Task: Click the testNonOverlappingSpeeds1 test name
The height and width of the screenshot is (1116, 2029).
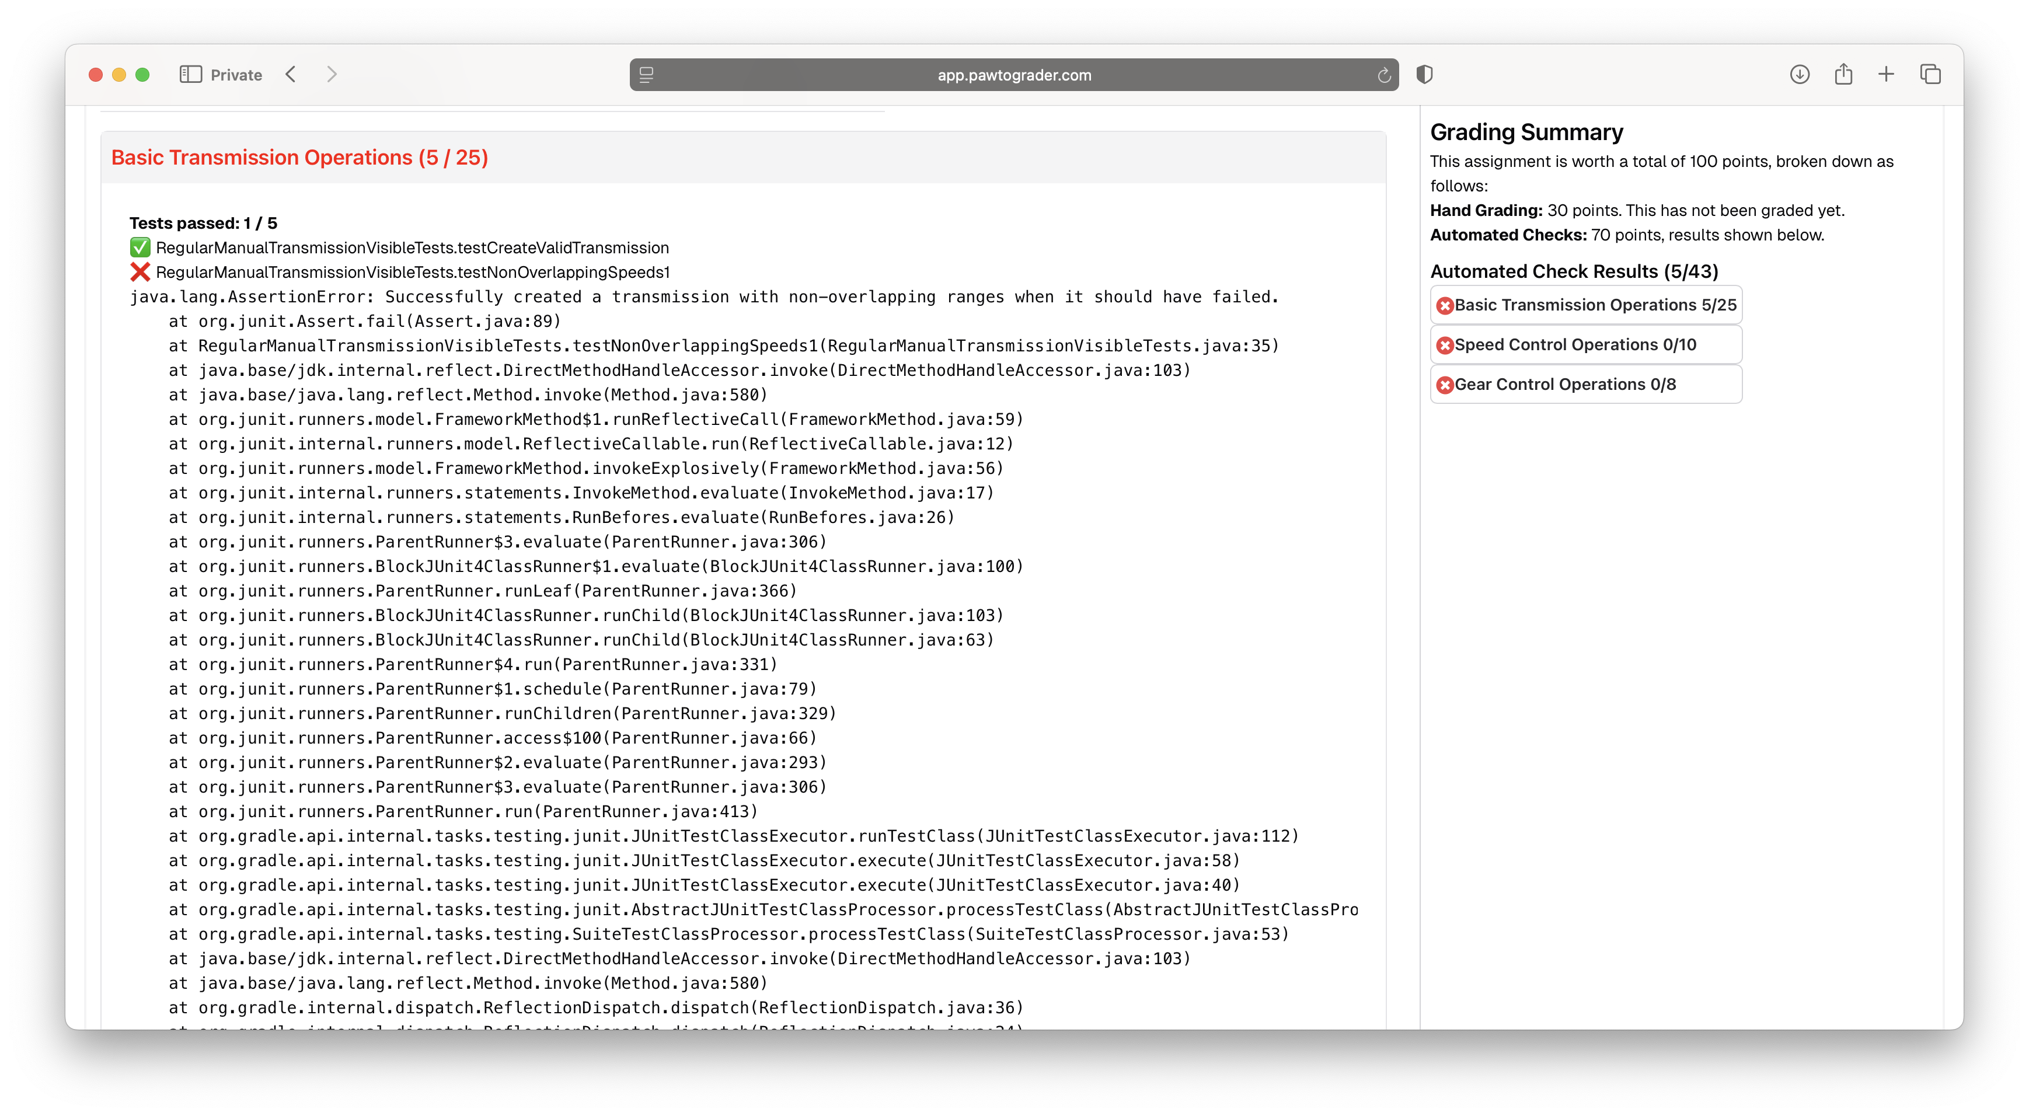Action: (413, 272)
